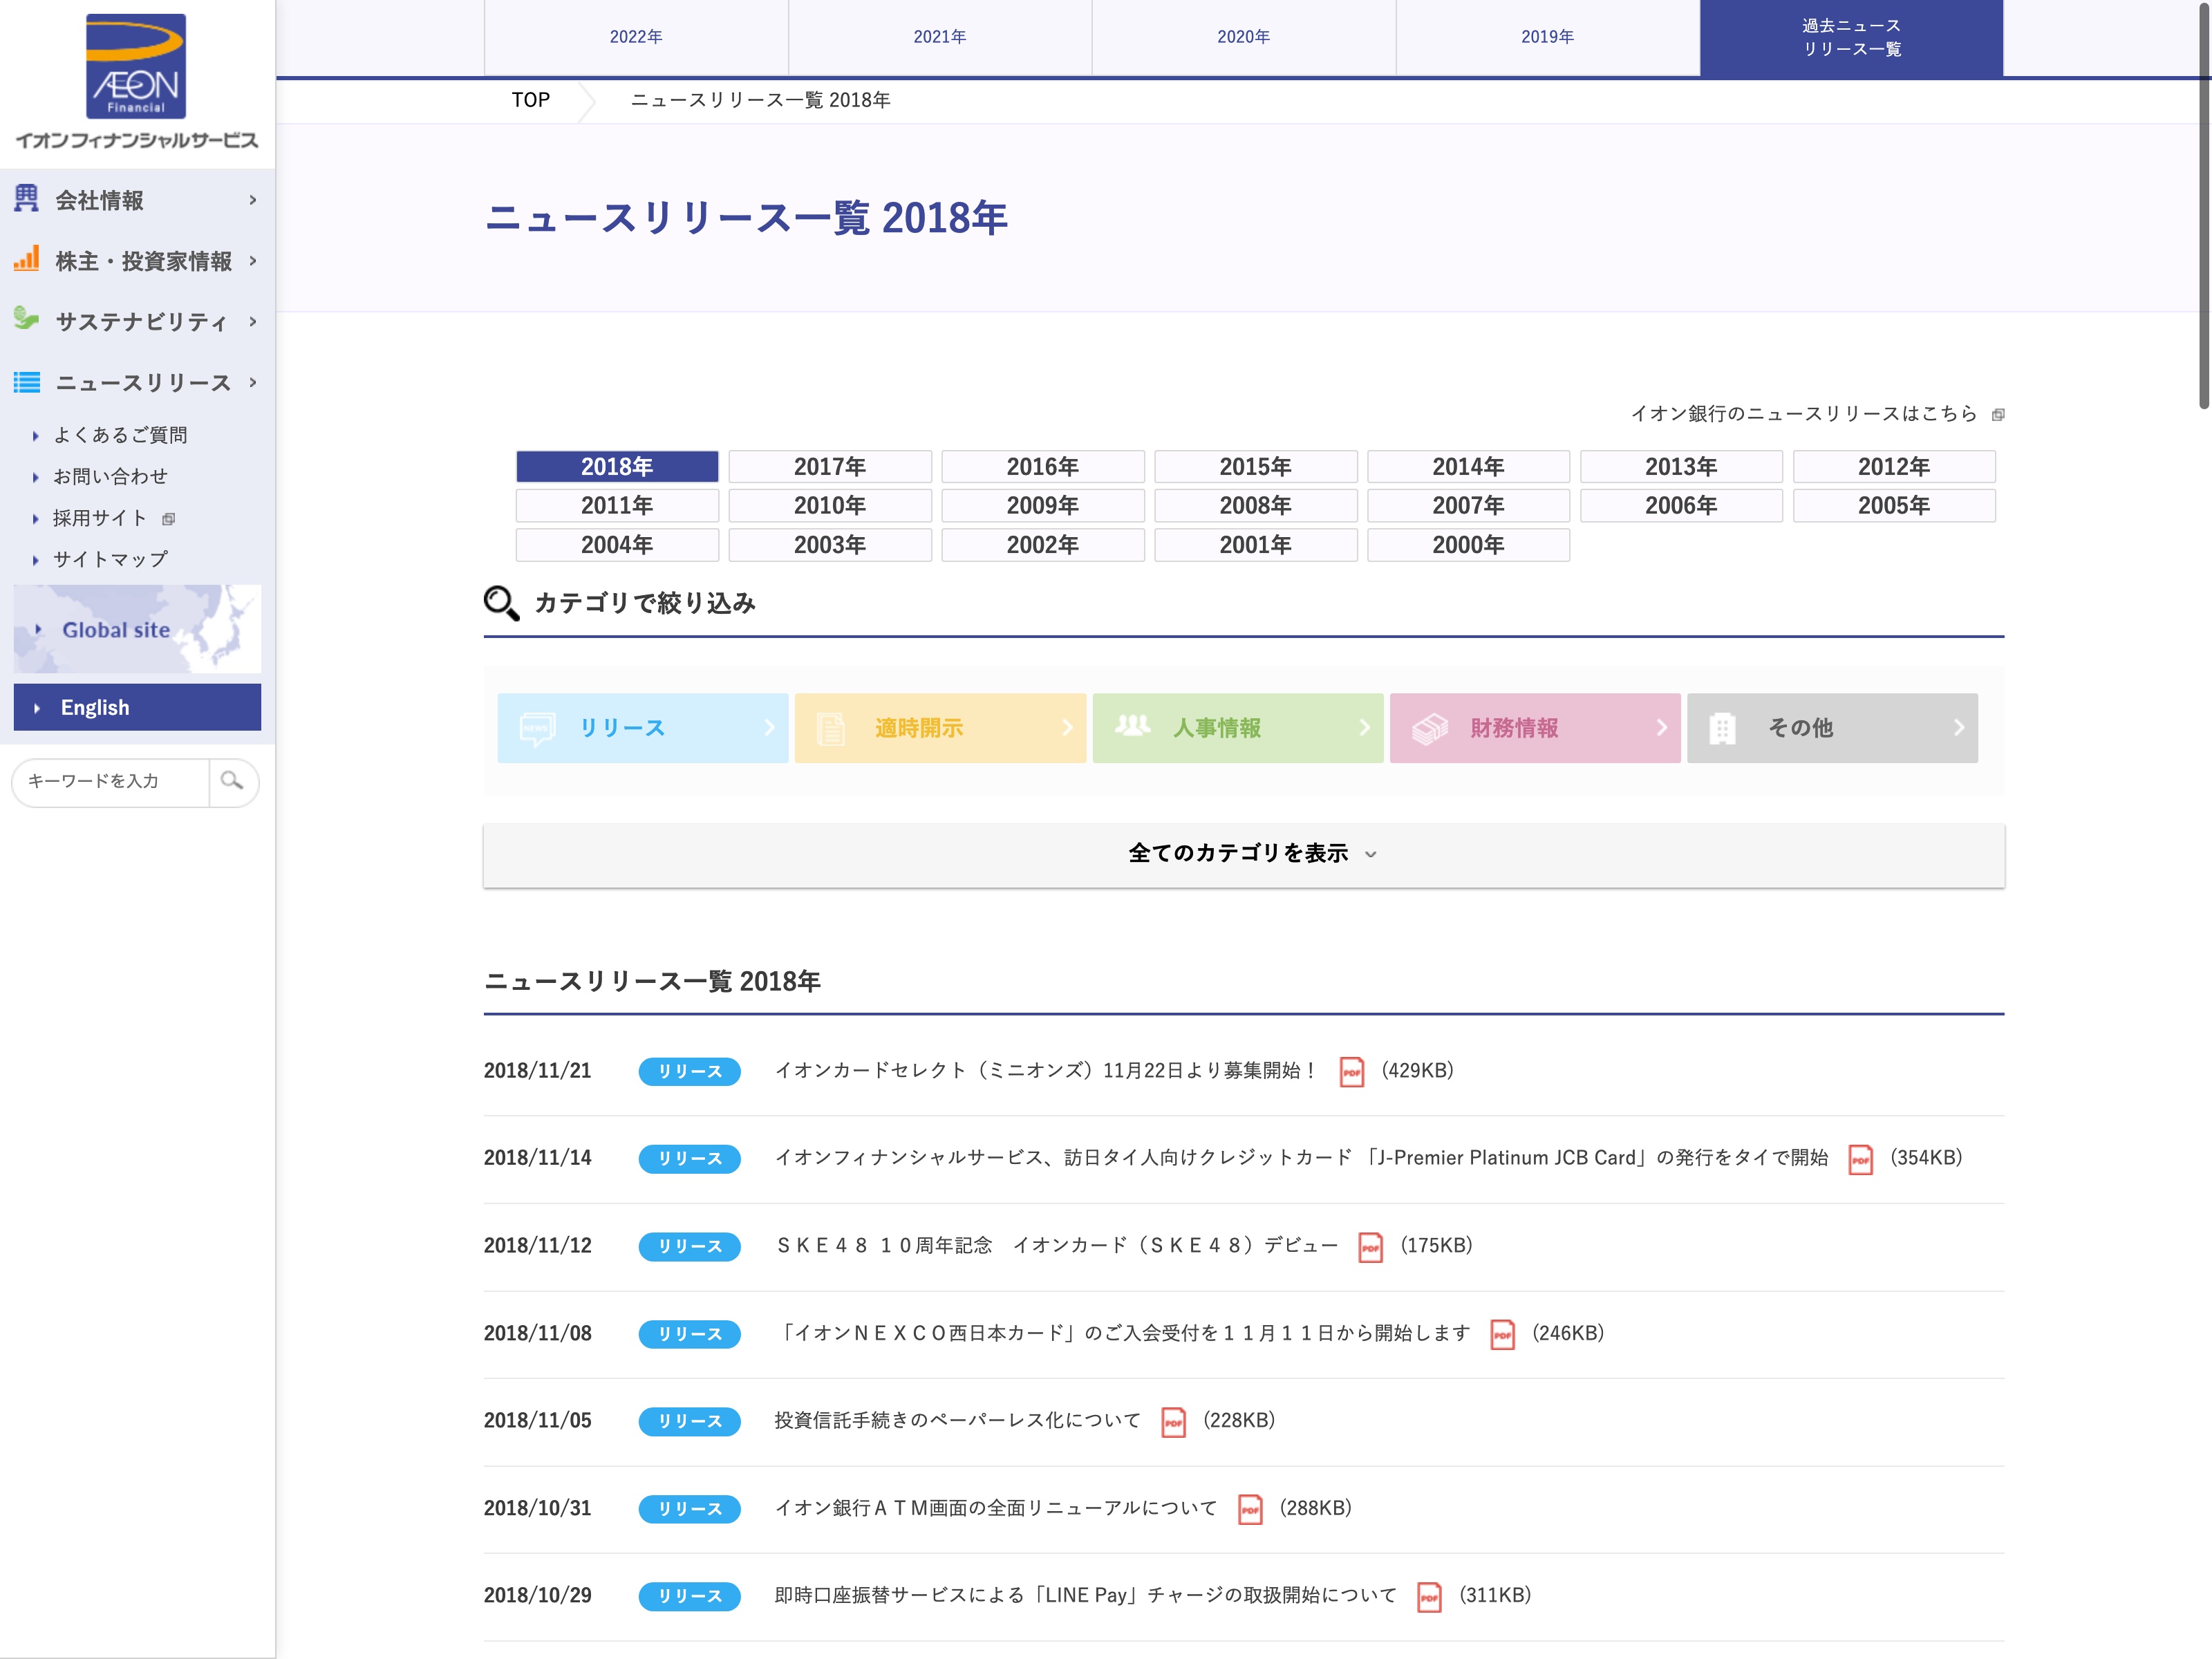Screen dimensions: 2212x1659
Task: Open PDF icon for 11月22日 イオンカードセレクト release
Action: coord(1351,1071)
